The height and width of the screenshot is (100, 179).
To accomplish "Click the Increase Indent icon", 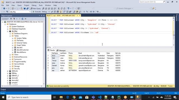I will pyautogui.click(x=94, y=12).
